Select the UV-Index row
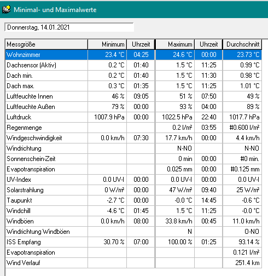The image size is (268, 276). point(133,180)
